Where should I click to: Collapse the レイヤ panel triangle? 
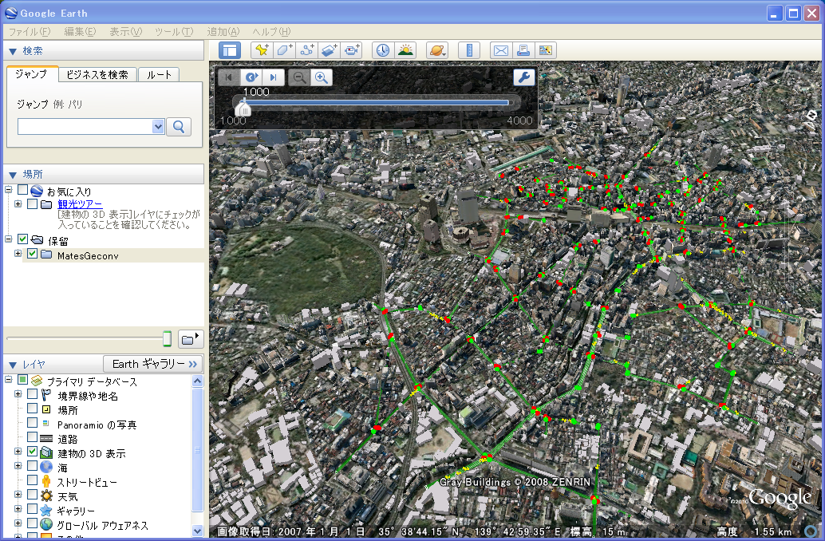[13, 365]
